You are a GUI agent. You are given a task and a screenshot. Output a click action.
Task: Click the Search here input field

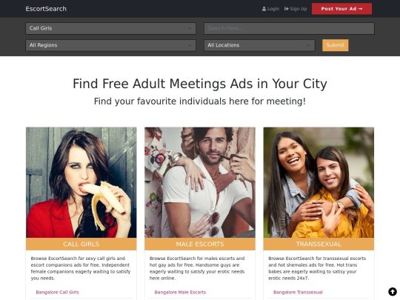pos(289,28)
